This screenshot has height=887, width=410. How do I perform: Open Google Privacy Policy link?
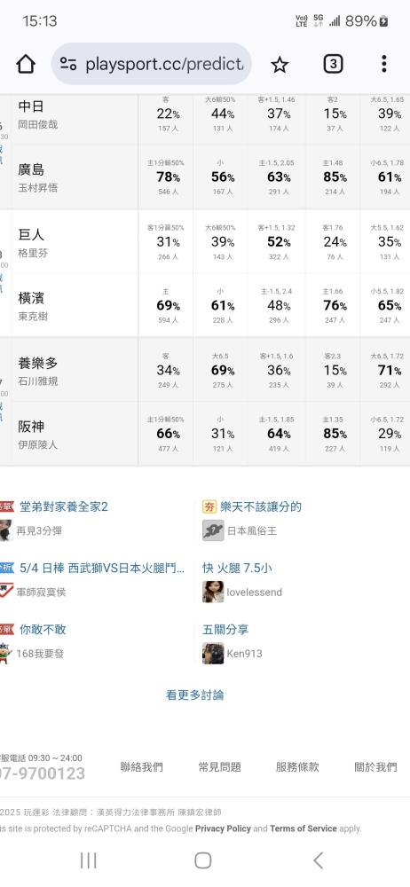(223, 828)
